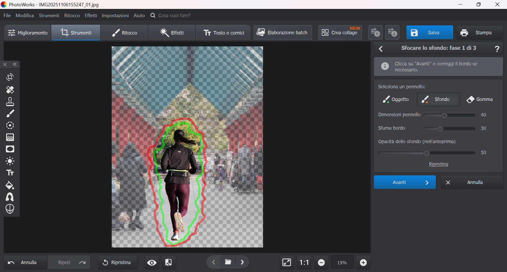507x272 pixels.
Task: Select the Sfondo brush option
Action: point(438,99)
